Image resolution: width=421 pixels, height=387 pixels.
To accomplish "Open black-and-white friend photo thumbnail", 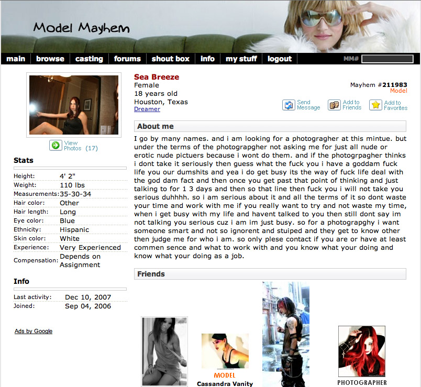I will pos(164,351).
